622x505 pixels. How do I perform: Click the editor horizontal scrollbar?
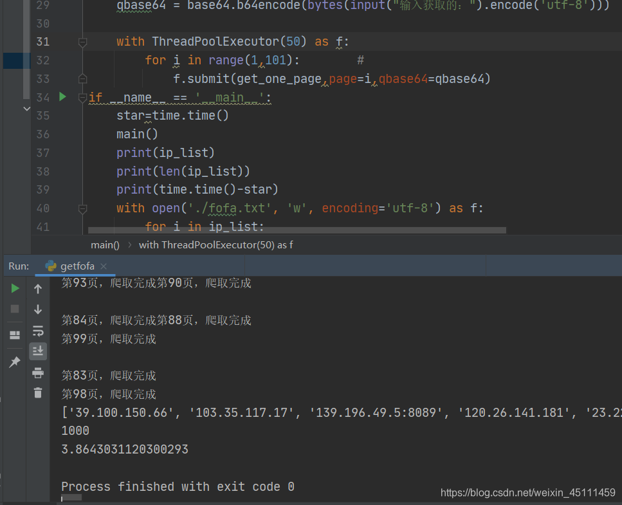click(x=297, y=230)
